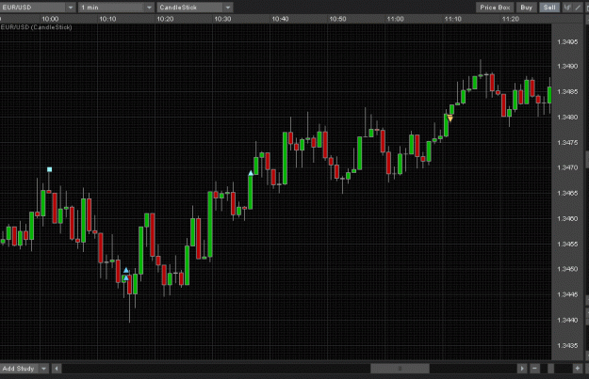Click the Price Box button

[x=495, y=8]
